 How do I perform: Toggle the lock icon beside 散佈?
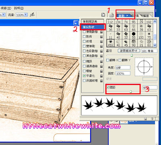[x=101, y=37]
